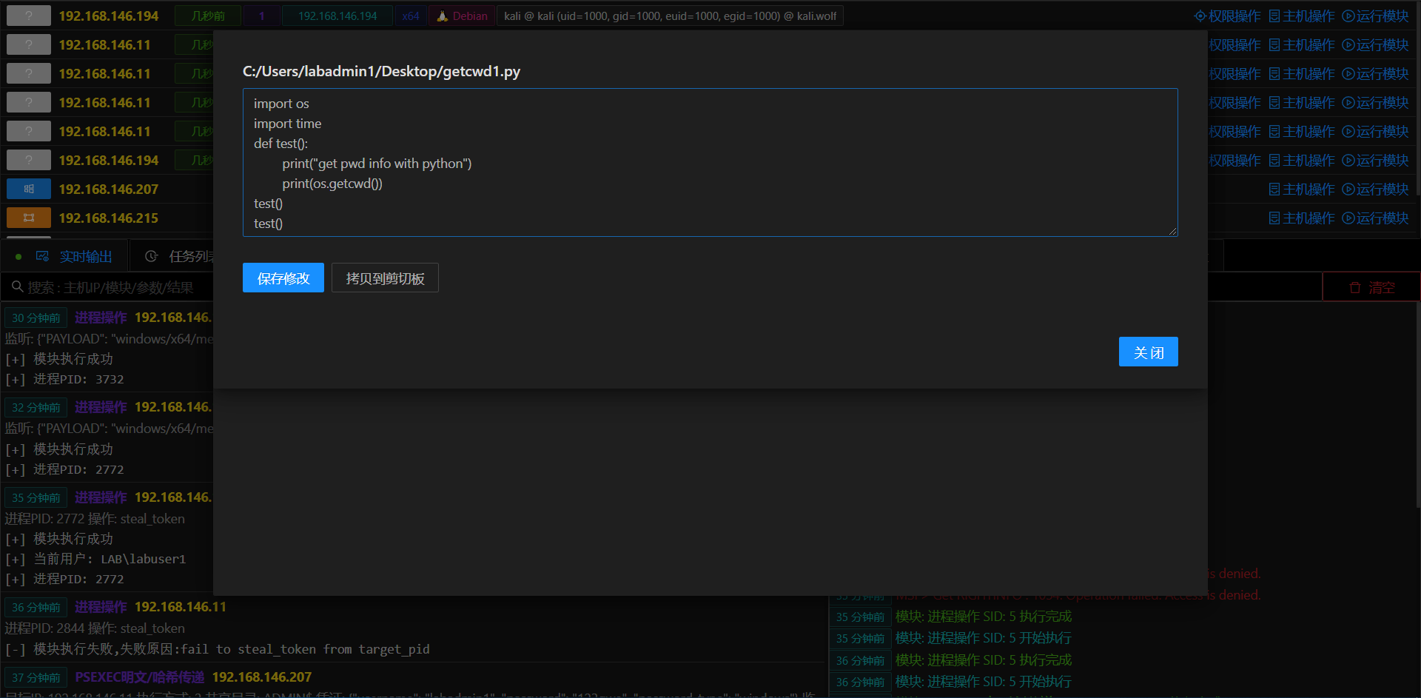The height and width of the screenshot is (698, 1421).
Task: Open 主机操作 on the first session row
Action: 1302,16
